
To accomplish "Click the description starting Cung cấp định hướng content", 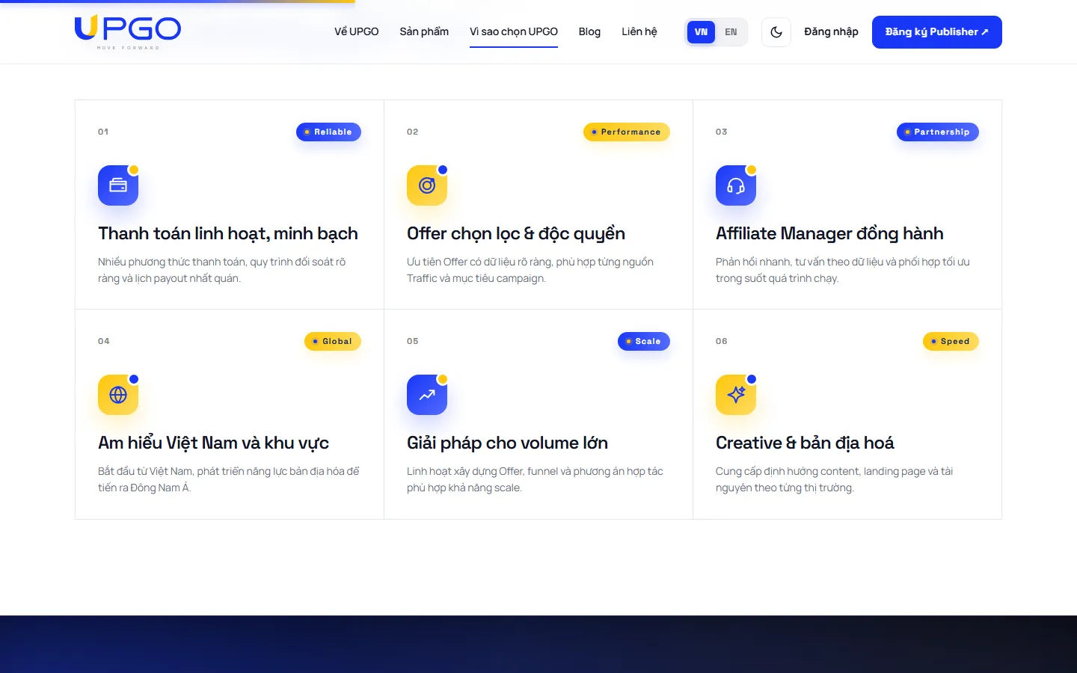I will [835, 479].
